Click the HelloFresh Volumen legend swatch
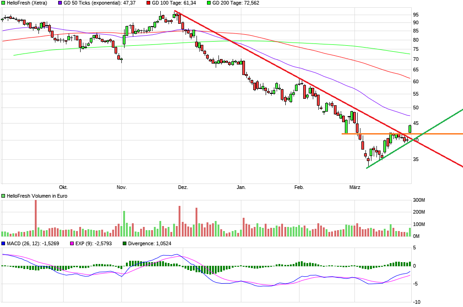This screenshot has height=307, width=463. [3, 196]
